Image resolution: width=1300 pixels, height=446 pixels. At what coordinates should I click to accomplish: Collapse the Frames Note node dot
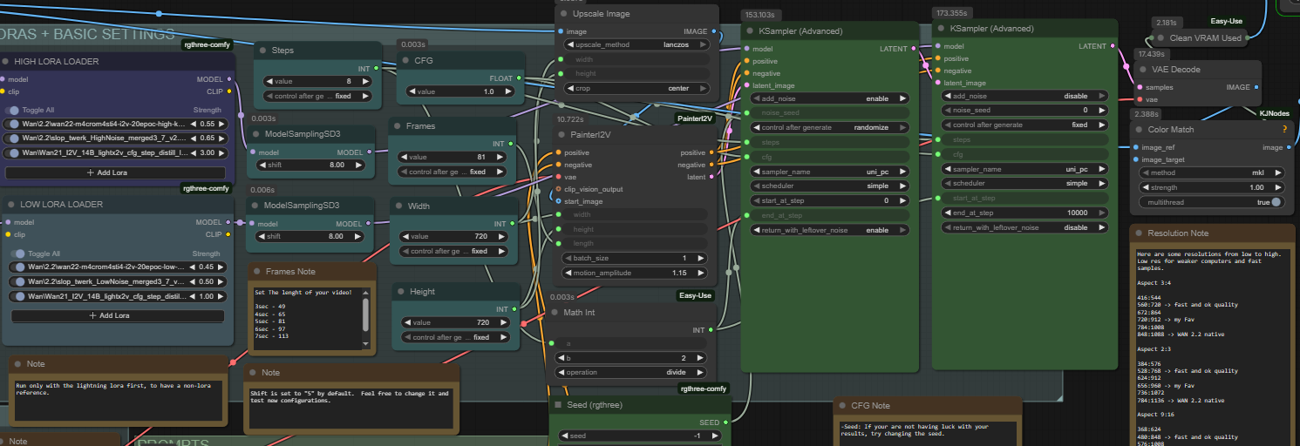257,272
